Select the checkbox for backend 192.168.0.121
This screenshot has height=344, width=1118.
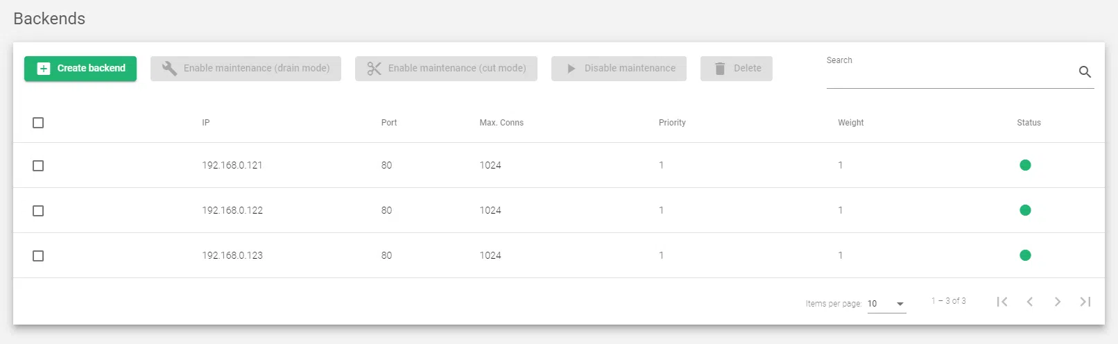point(38,166)
